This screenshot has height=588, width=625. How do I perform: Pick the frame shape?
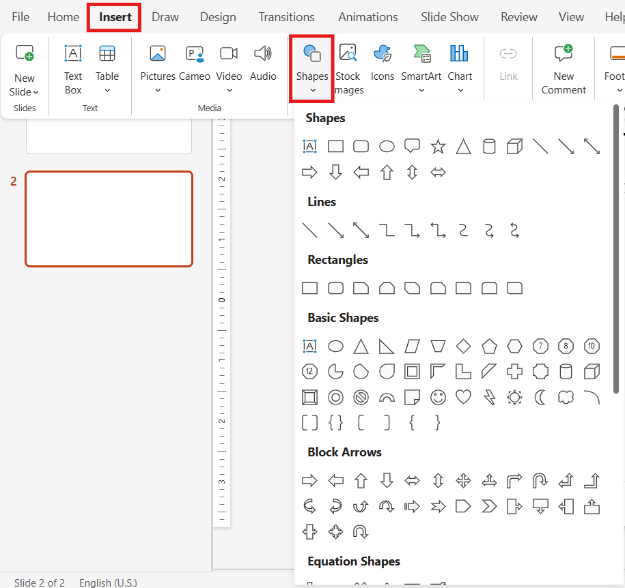coord(412,372)
